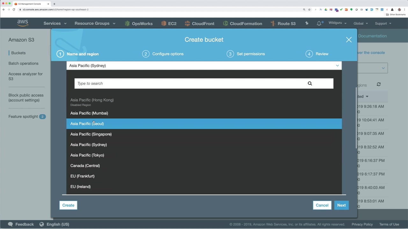Click the blue grid extension icon
The image size is (408, 229).
click(x=382, y=10)
